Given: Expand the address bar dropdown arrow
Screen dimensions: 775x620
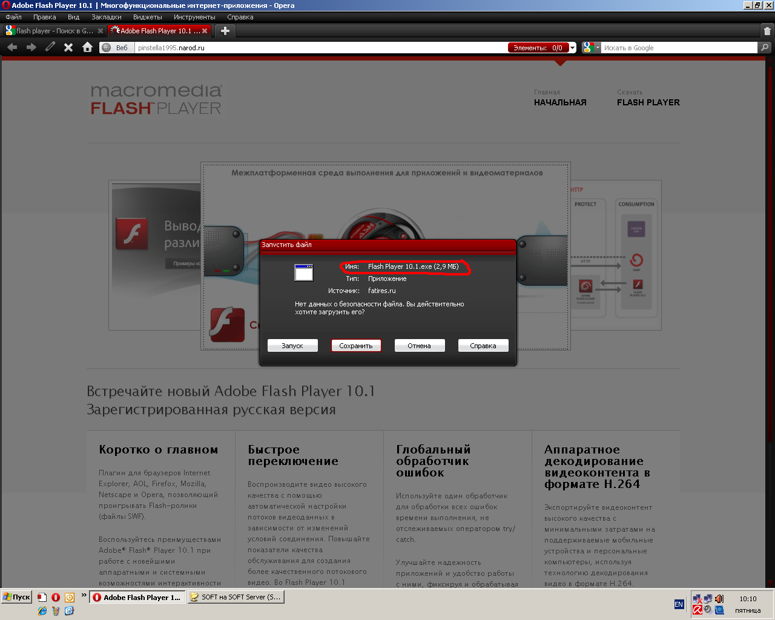Looking at the screenshot, I should (x=572, y=48).
